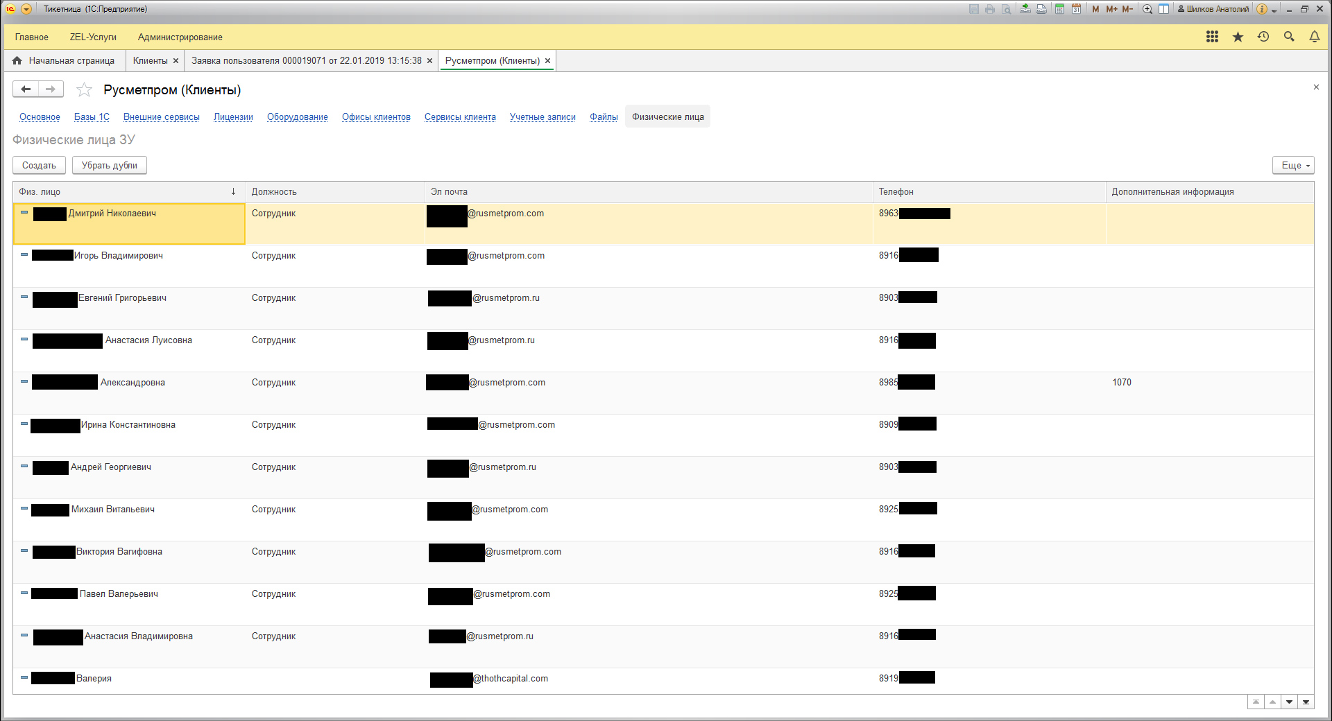
Task: Go one step down with the third scroll button
Action: (x=1289, y=702)
